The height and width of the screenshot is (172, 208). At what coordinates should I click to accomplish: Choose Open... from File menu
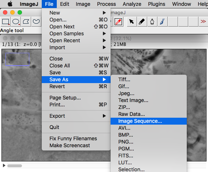pos(76,20)
